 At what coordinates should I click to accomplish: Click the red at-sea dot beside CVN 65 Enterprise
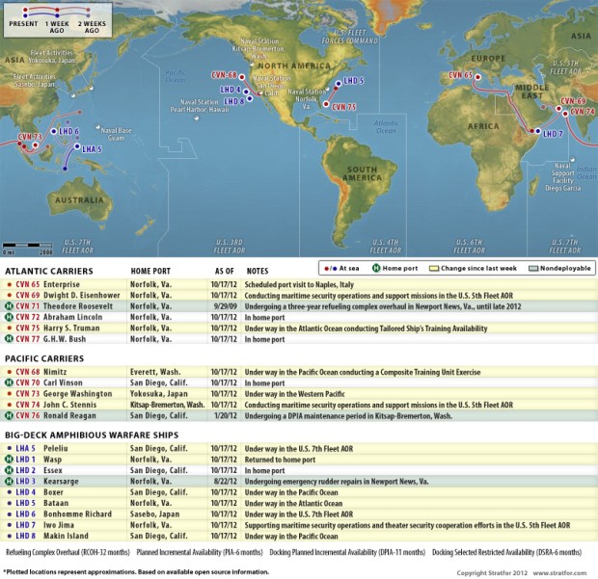9,284
